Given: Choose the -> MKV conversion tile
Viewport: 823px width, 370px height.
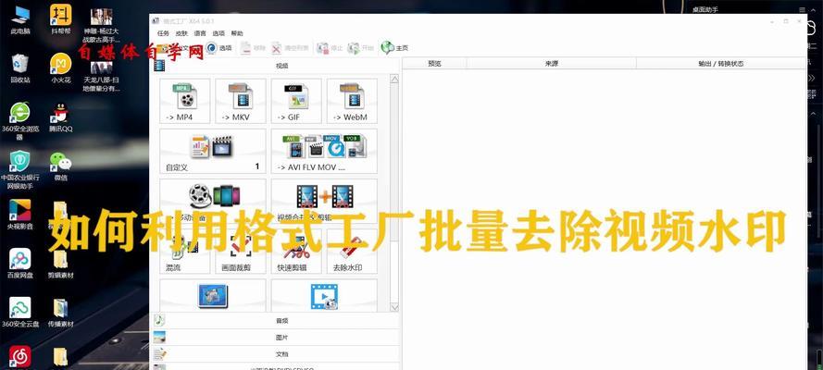Looking at the screenshot, I should click(241, 101).
